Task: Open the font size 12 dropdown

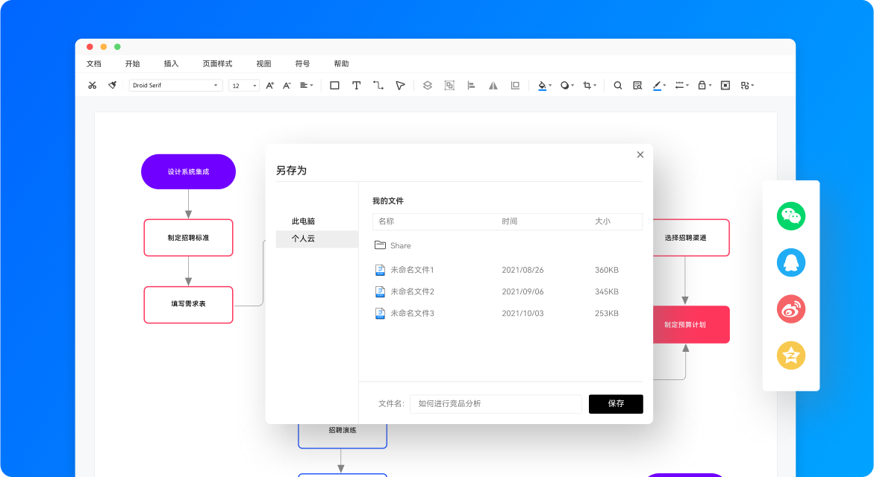Action: [243, 85]
